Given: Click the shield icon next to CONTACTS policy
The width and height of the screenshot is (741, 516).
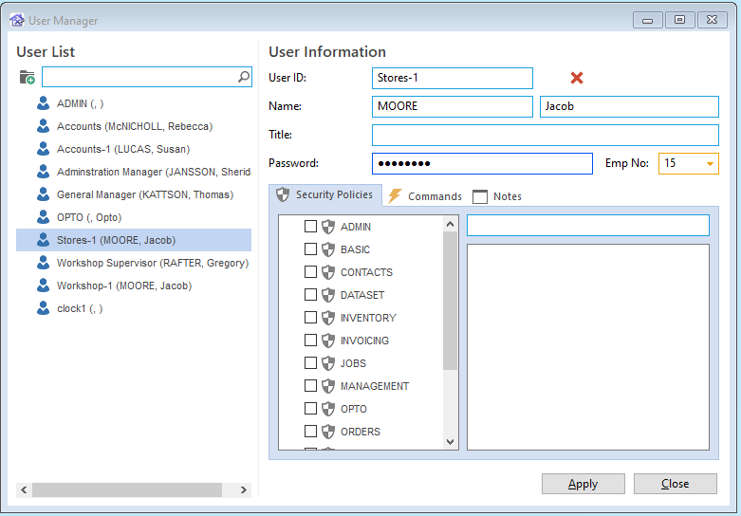Looking at the screenshot, I should click(x=328, y=272).
